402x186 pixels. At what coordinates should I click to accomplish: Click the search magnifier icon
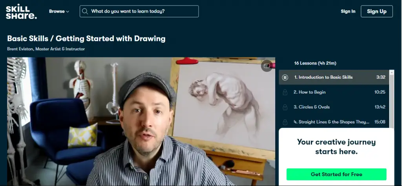pyautogui.click(x=85, y=11)
